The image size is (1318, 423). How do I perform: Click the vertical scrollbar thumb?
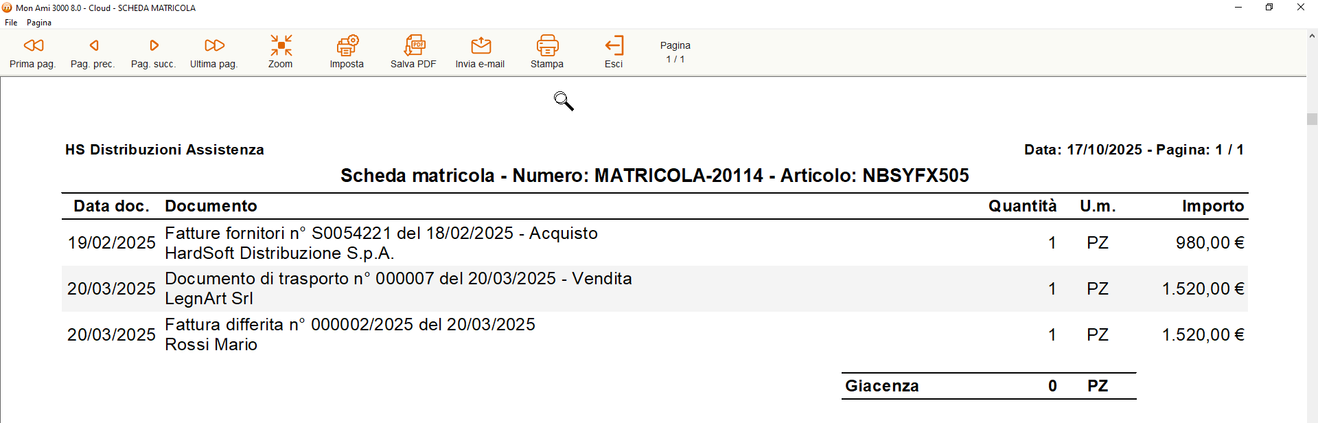[1312, 119]
